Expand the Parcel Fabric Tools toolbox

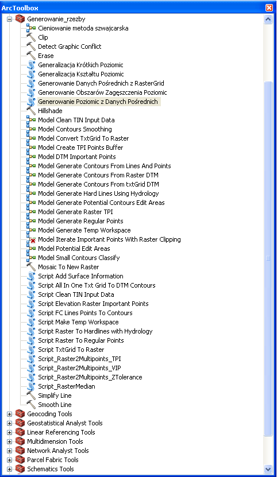[9, 460]
